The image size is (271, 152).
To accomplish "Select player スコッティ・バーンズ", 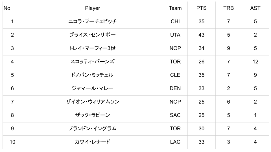I will 93,62.
